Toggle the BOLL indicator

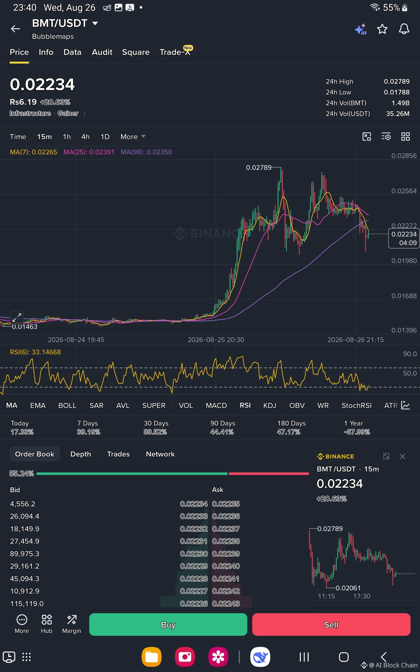point(67,405)
